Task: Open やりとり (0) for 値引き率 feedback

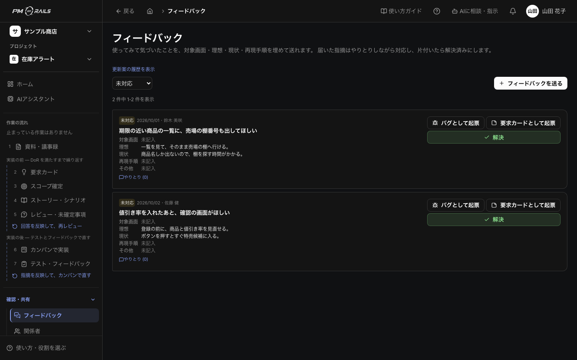Action: 133,259
